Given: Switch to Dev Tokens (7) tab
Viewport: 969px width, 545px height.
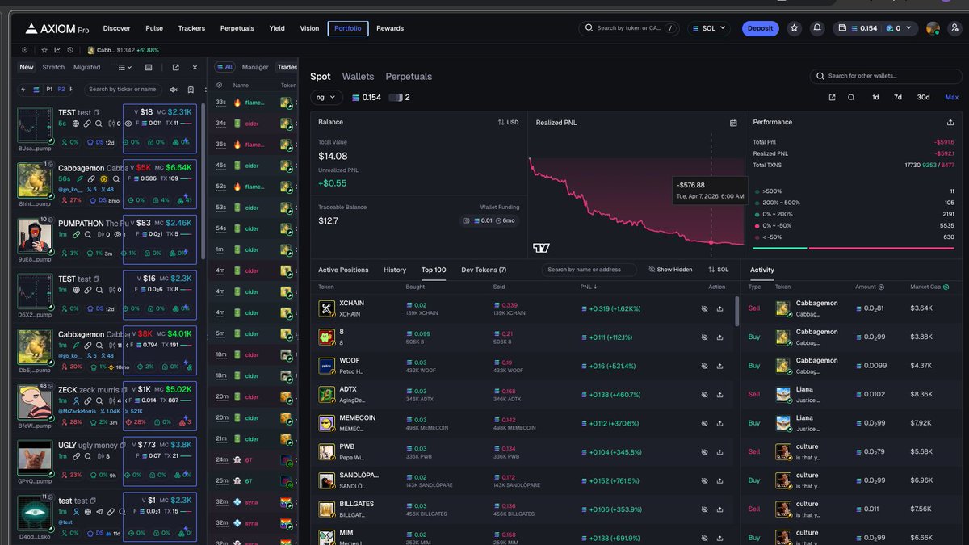Looking at the screenshot, I should pos(484,270).
